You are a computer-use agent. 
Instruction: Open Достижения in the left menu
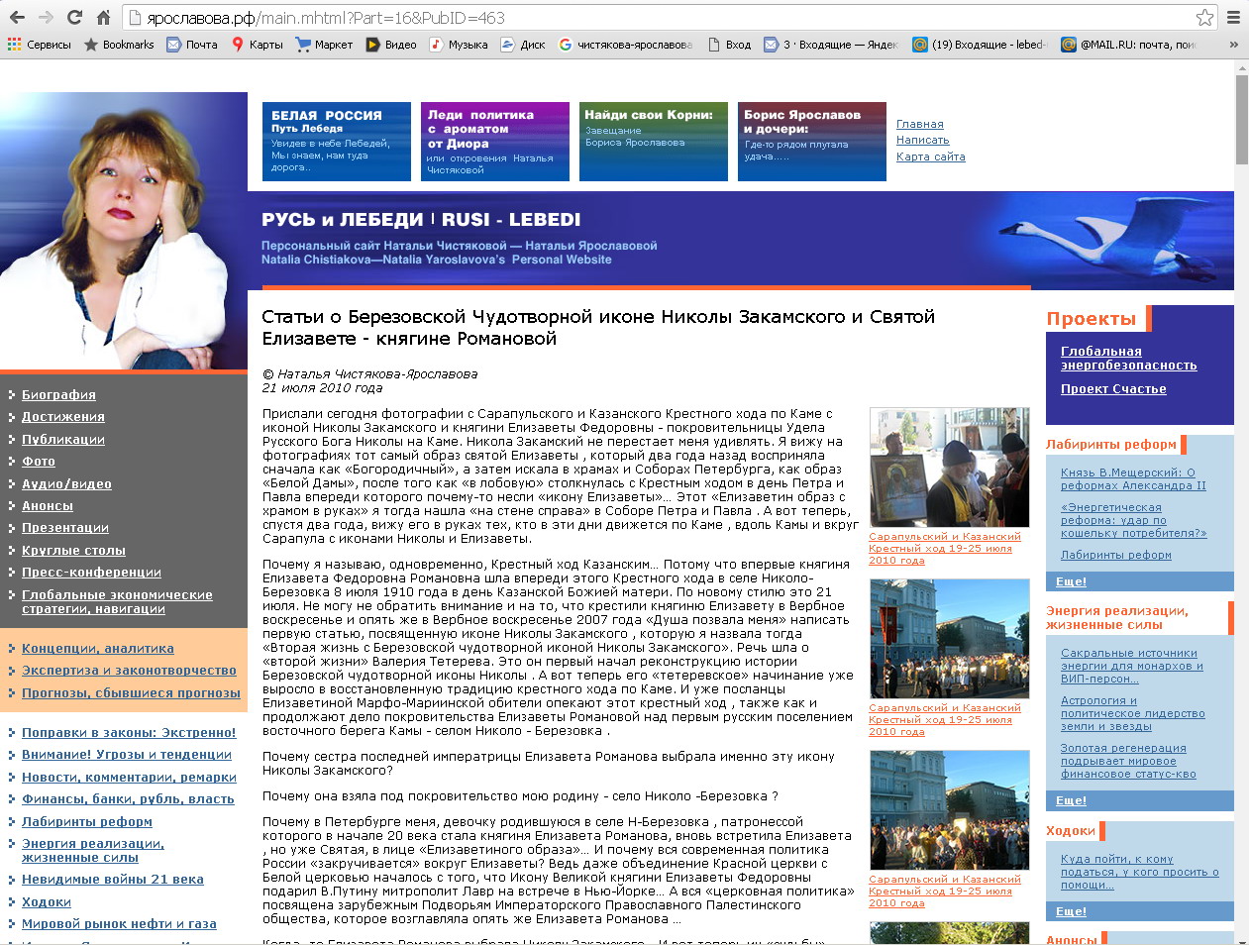point(63,417)
